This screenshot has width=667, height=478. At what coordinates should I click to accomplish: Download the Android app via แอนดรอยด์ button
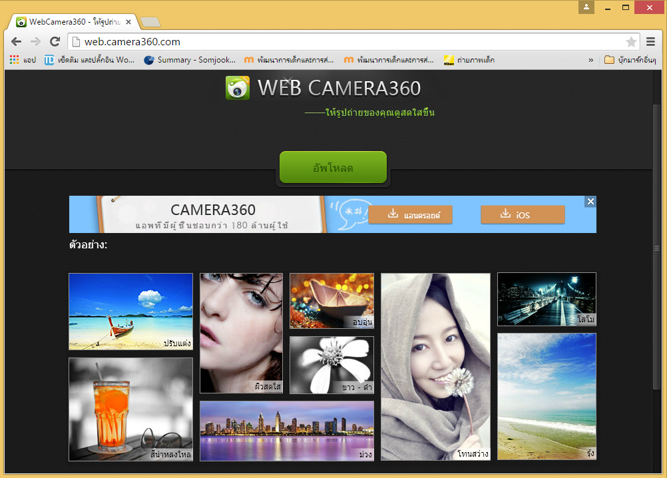(x=410, y=214)
